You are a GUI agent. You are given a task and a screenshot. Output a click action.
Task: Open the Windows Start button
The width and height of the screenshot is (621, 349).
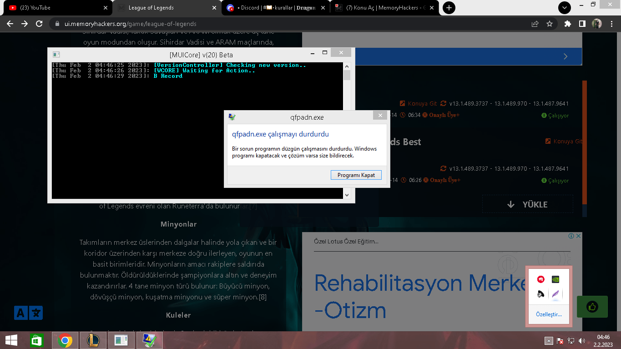click(x=11, y=340)
